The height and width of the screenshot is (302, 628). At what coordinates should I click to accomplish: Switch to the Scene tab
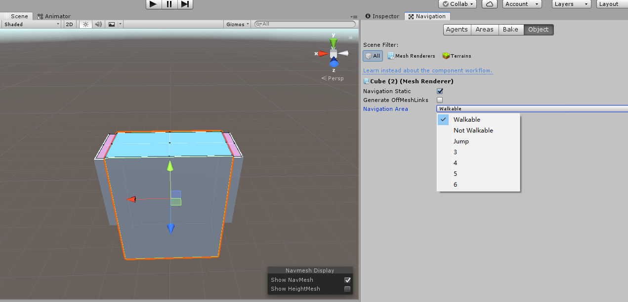(x=16, y=16)
